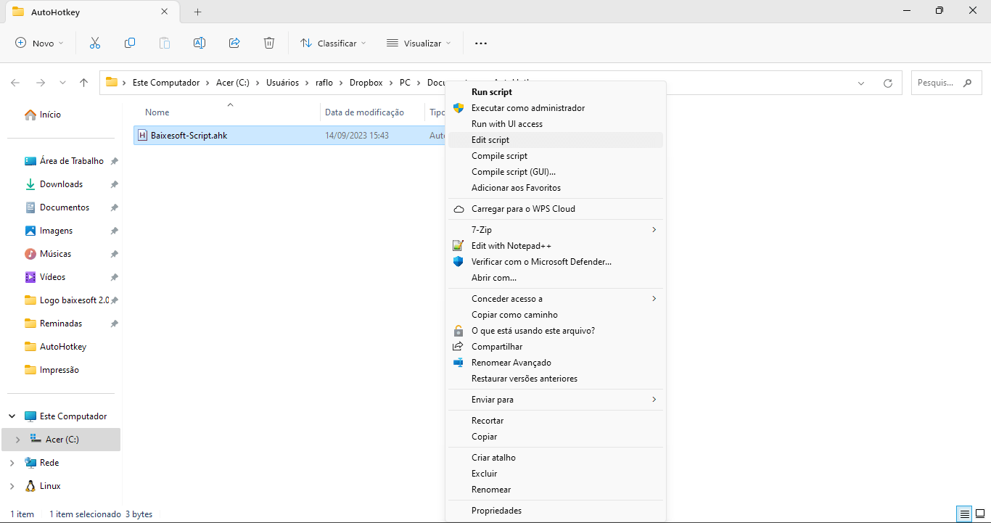The height and width of the screenshot is (523, 991).
Task: Expand the Novo menu
Action: coord(39,43)
